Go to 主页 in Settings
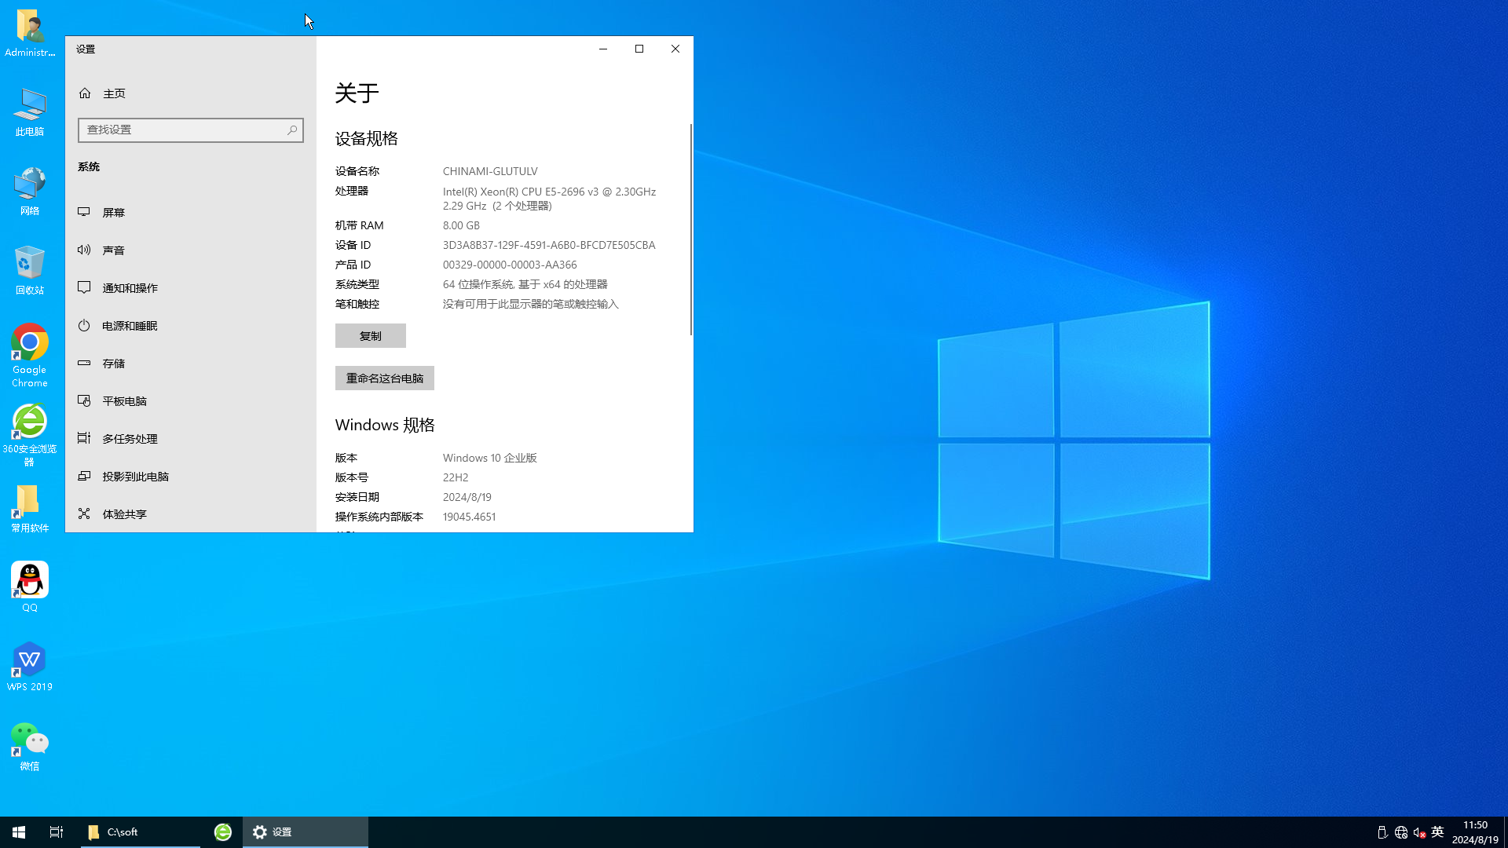 pos(191,93)
